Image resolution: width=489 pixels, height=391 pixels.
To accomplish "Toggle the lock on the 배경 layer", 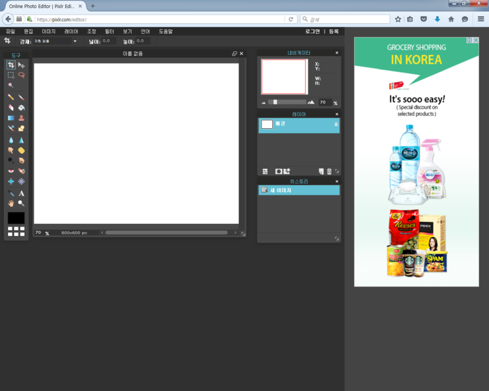I will tap(336, 124).
